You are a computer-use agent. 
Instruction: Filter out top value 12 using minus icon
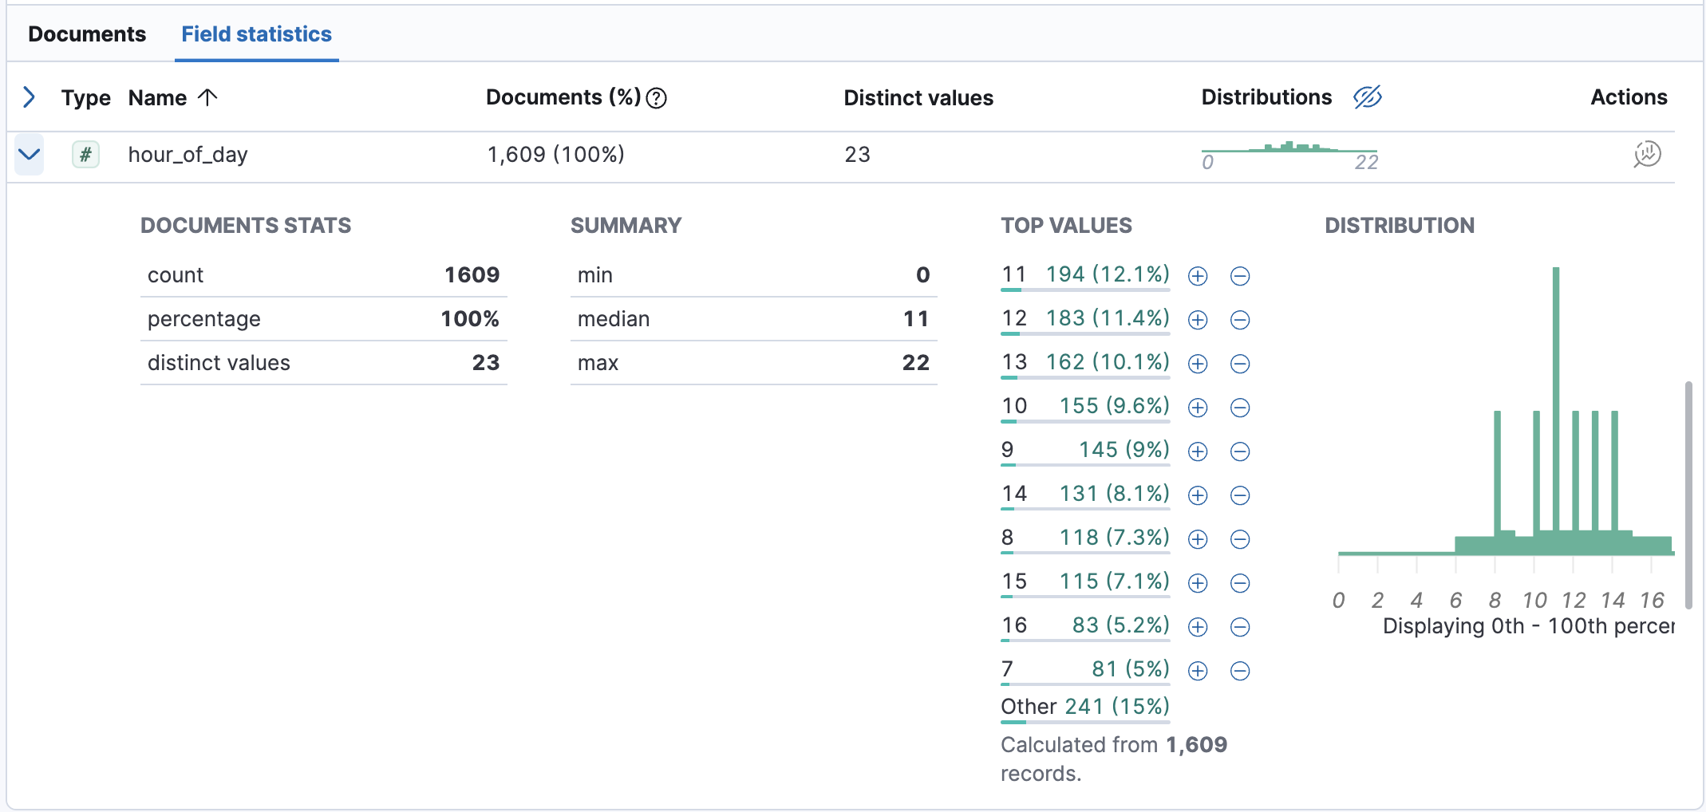[x=1239, y=320]
